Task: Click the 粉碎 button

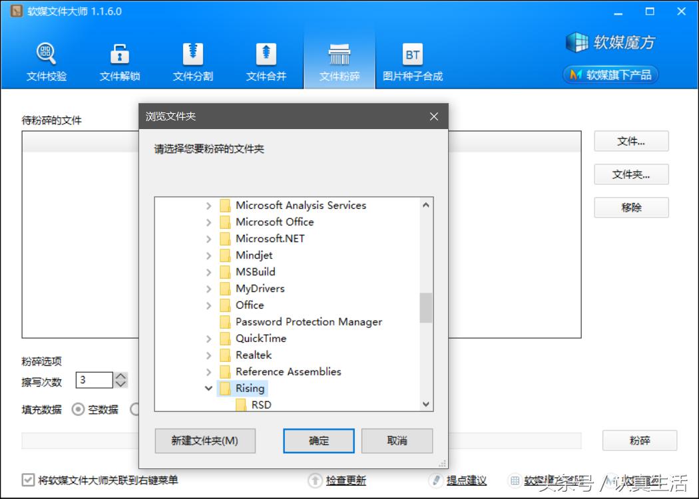Action: (x=640, y=440)
